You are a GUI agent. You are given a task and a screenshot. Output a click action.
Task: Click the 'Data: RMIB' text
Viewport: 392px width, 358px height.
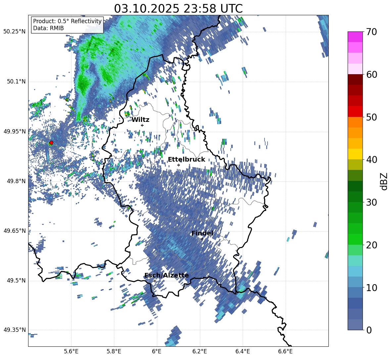click(x=48, y=28)
